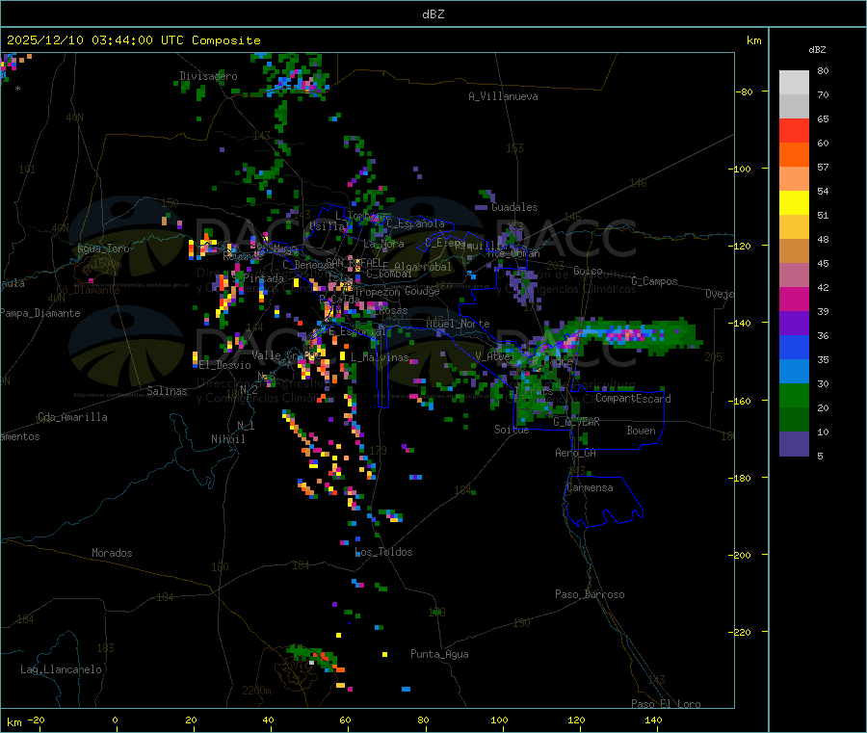Click the medium gray 65-70 dBZ legend swatch

[x=794, y=107]
